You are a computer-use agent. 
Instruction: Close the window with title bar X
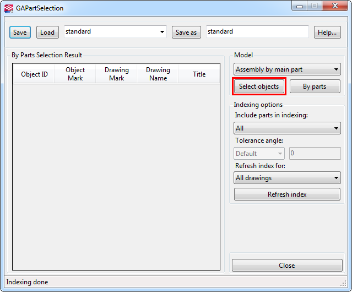(335, 6)
